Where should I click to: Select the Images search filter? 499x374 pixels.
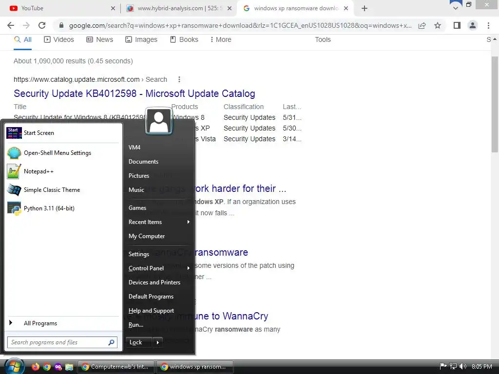point(141,39)
